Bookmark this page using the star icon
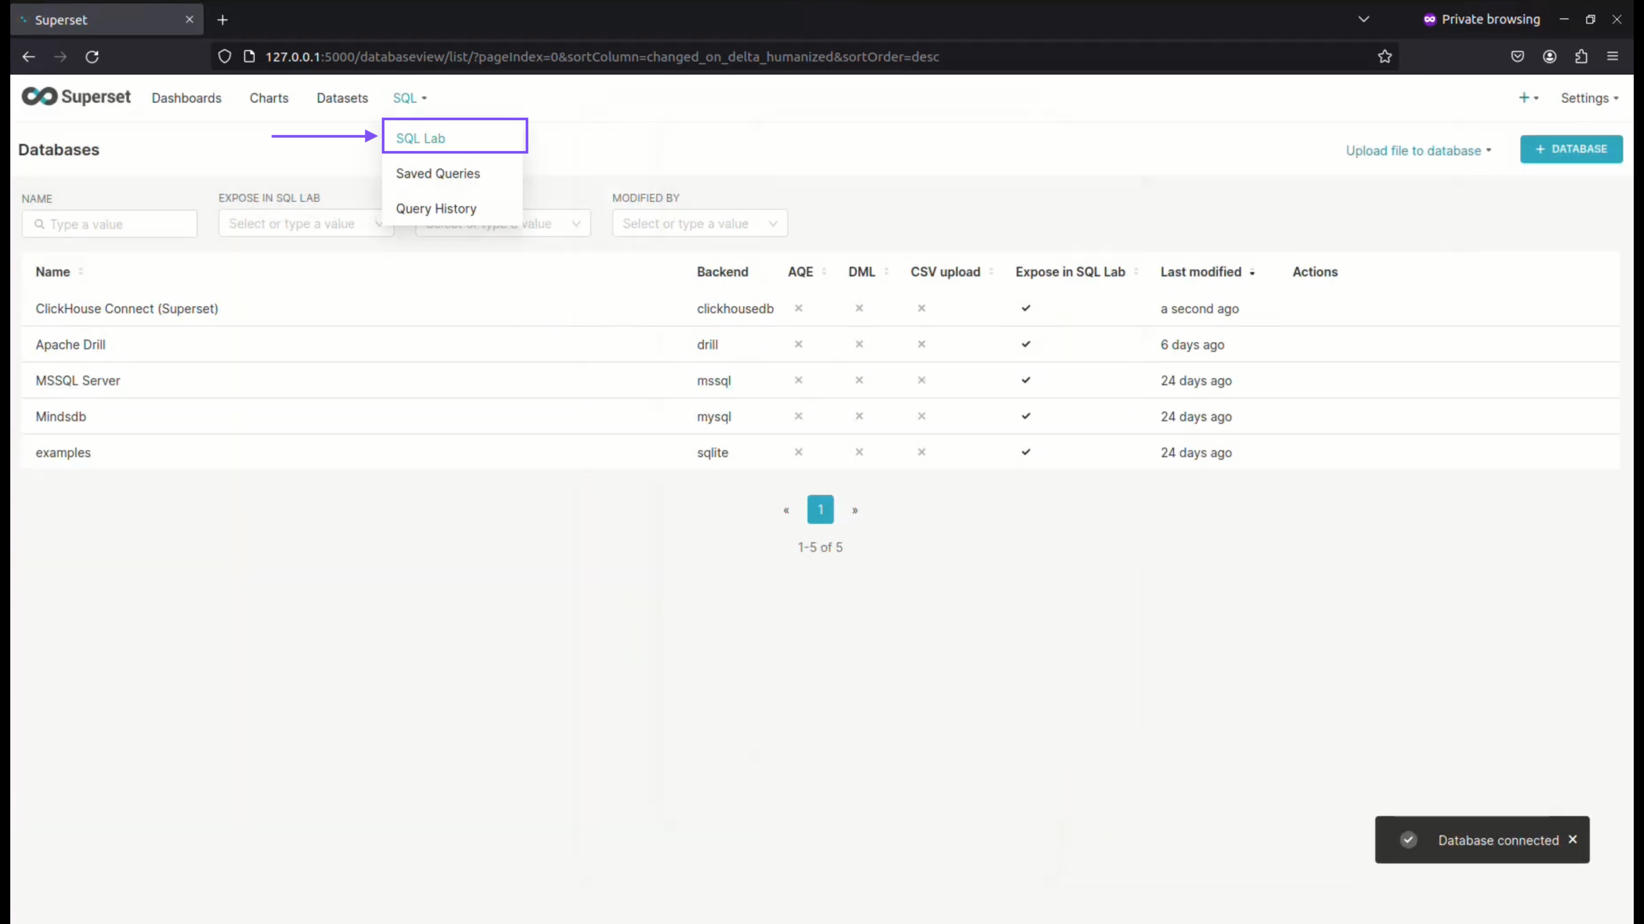This screenshot has height=924, width=1644. (1385, 57)
